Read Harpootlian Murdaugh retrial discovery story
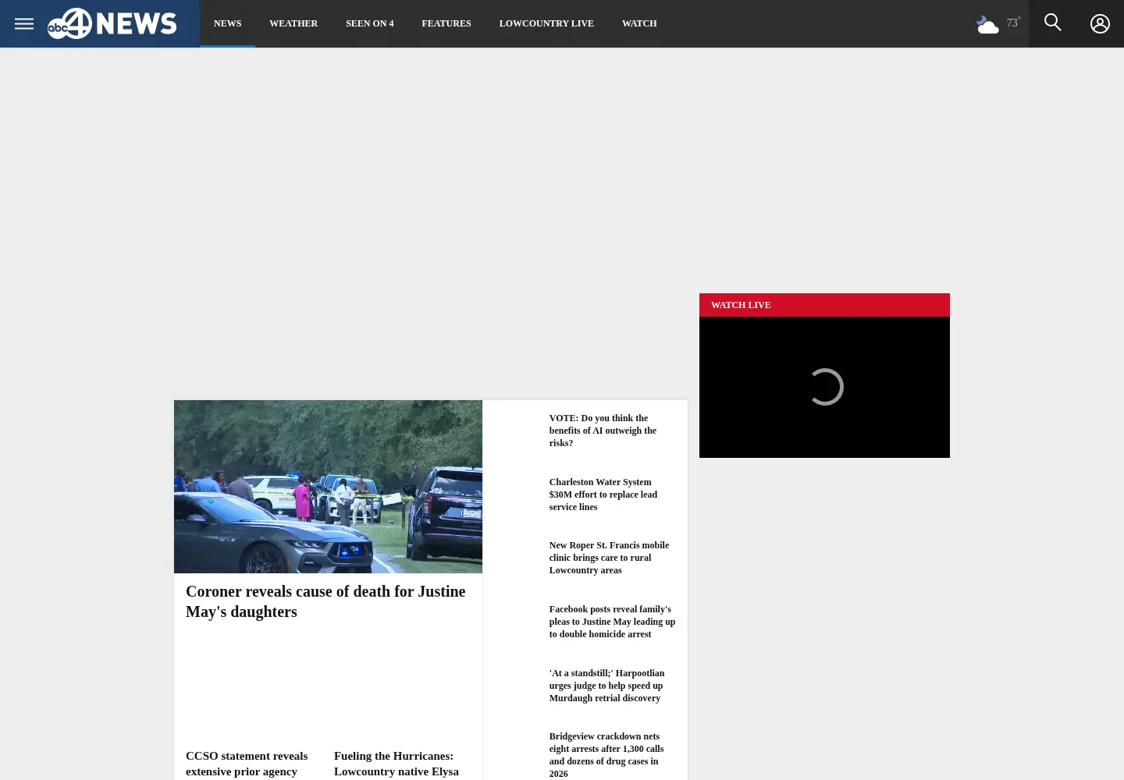This screenshot has width=1124, height=780. tap(606, 686)
